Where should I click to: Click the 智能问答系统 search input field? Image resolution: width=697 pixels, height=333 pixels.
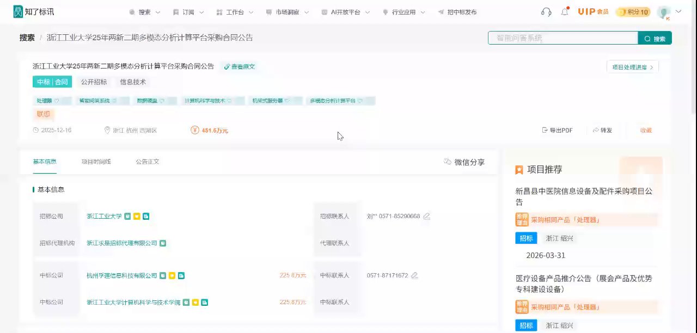click(x=563, y=38)
